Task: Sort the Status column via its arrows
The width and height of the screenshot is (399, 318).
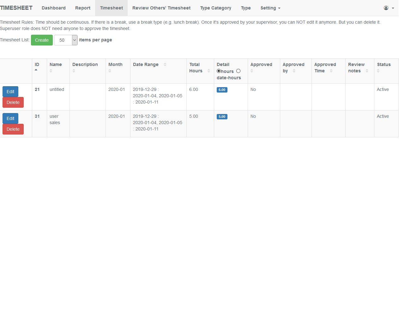Action: pyautogui.click(x=379, y=71)
